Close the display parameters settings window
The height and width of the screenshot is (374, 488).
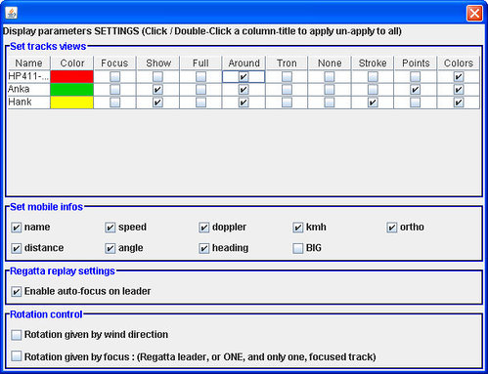tap(474, 14)
